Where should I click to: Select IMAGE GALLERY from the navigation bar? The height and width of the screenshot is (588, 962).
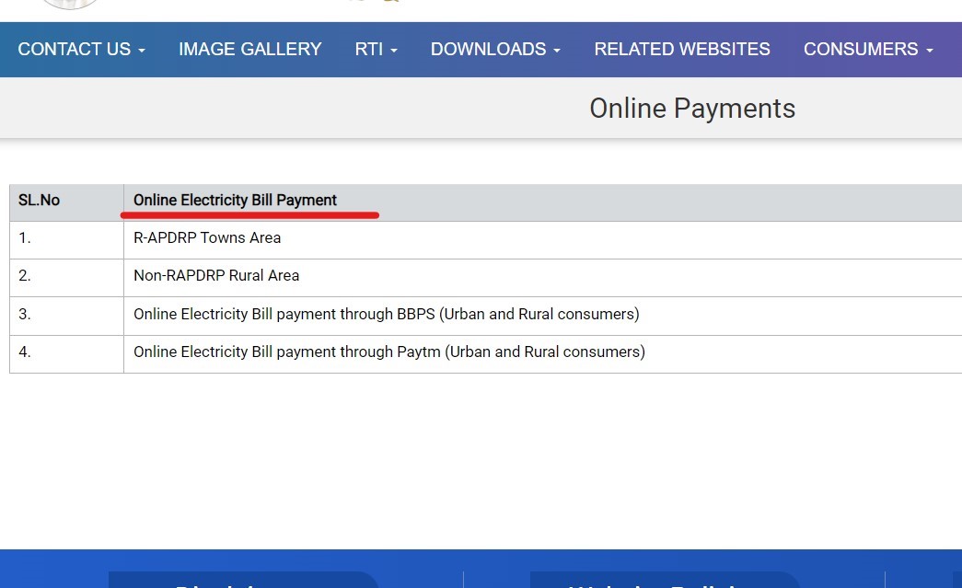pos(249,49)
